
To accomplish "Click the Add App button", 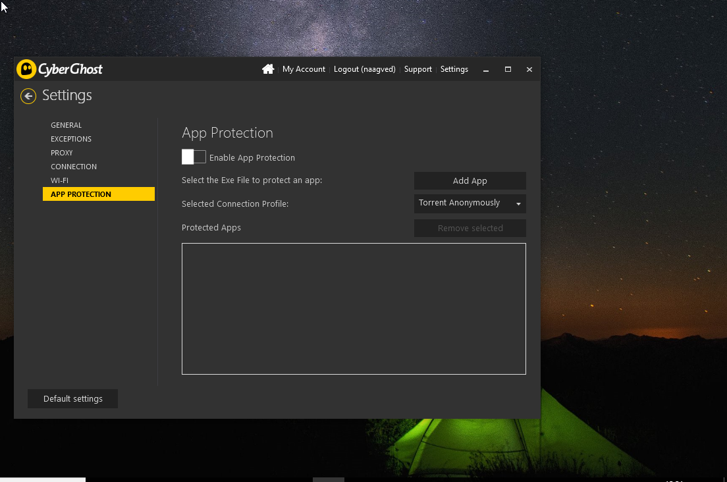I will pos(470,180).
